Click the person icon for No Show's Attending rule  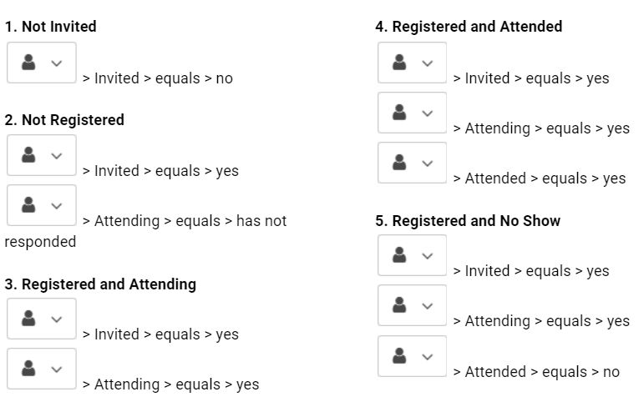pyautogui.click(x=399, y=305)
